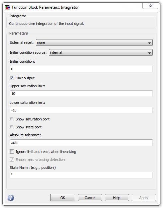Click Enable zero-crossing detection checkbox
This screenshot has width=163, height=208.
coord(12,160)
